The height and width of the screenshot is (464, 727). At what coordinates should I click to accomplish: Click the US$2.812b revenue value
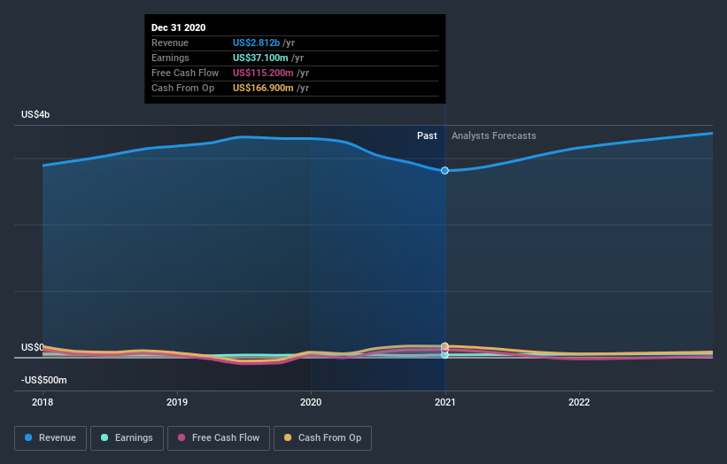click(257, 43)
